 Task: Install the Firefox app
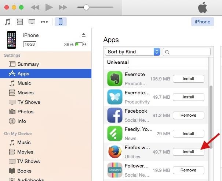(188, 152)
